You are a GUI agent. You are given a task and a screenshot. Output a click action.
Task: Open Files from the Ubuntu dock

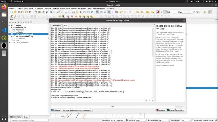point(4,15)
